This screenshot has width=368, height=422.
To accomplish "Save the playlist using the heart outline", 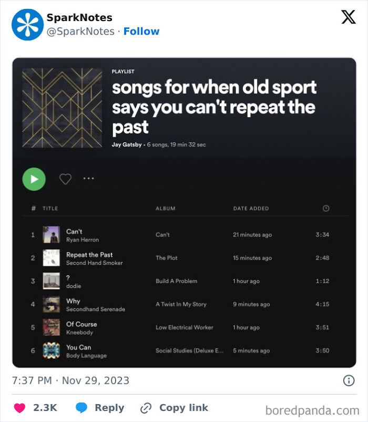I will [x=64, y=179].
